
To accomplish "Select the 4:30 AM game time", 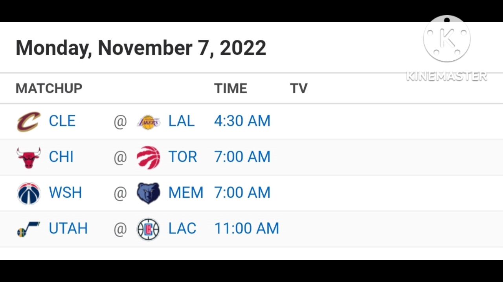I will (242, 121).
